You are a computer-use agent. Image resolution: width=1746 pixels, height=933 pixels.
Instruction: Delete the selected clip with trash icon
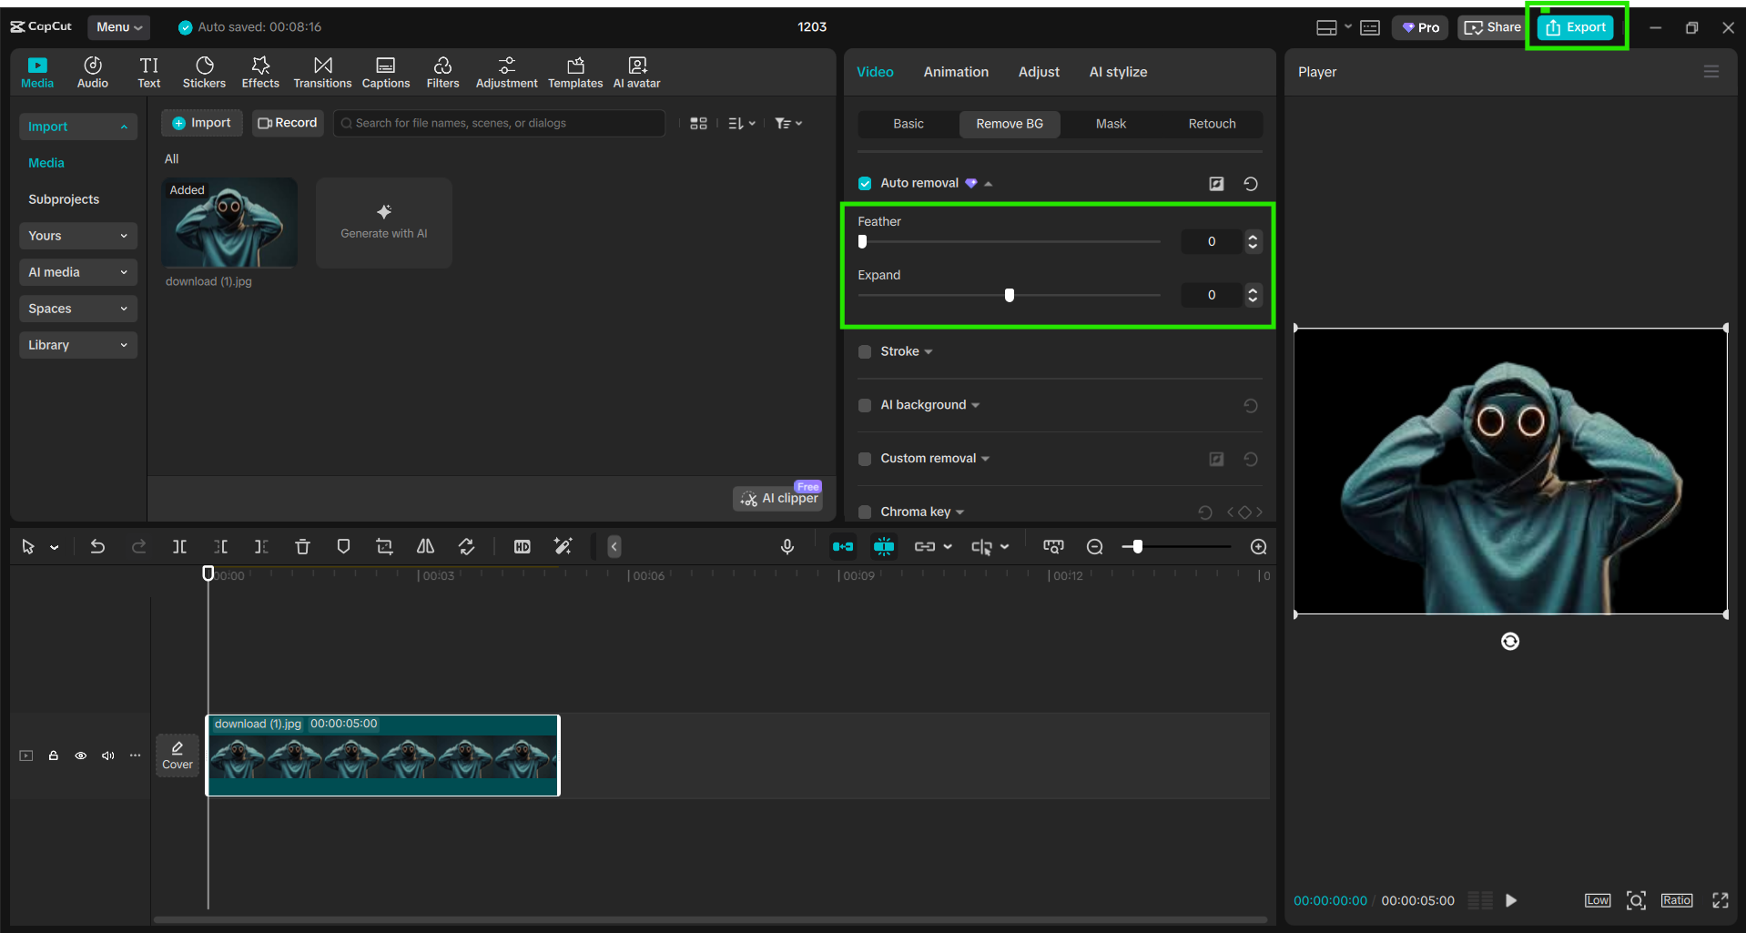coord(302,546)
